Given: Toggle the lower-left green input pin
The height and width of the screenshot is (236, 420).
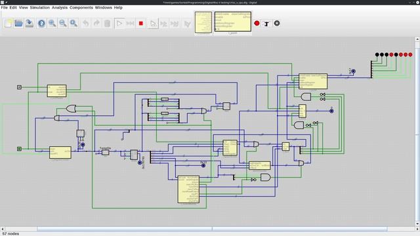Looking at the screenshot, I should (x=19, y=149).
